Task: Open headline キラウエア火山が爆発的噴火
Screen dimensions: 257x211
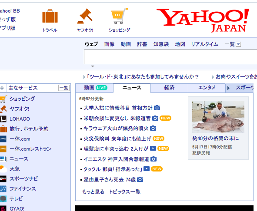Action: [x=116, y=129]
